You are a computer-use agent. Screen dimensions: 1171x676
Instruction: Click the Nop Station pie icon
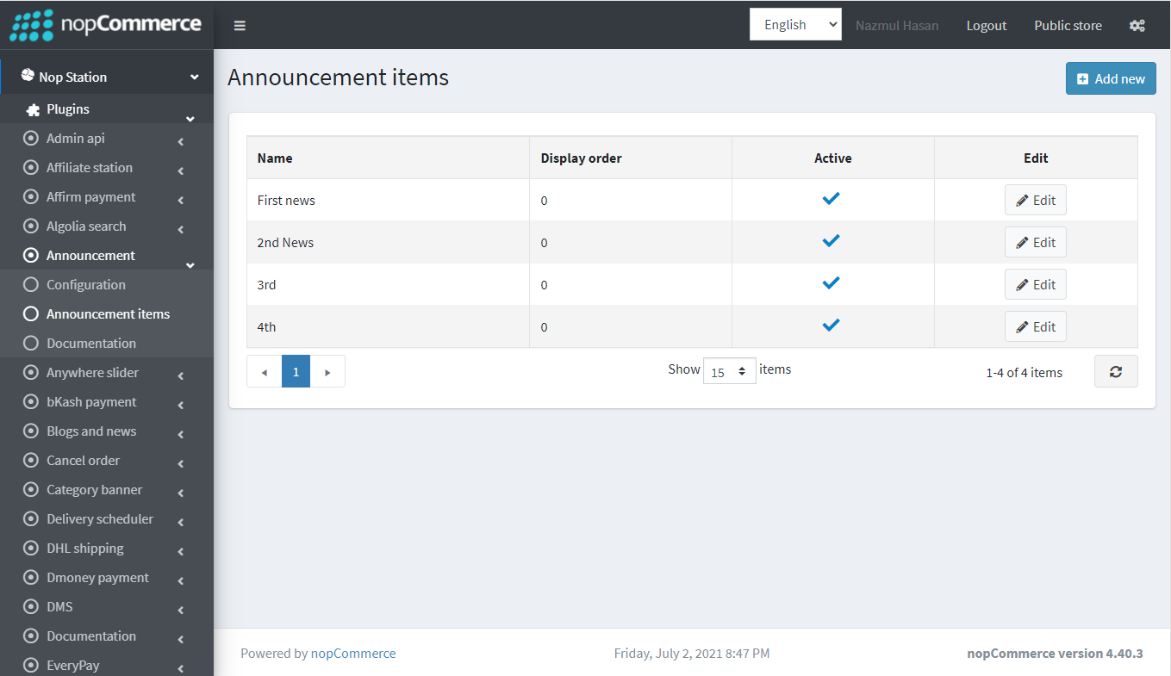pos(28,76)
